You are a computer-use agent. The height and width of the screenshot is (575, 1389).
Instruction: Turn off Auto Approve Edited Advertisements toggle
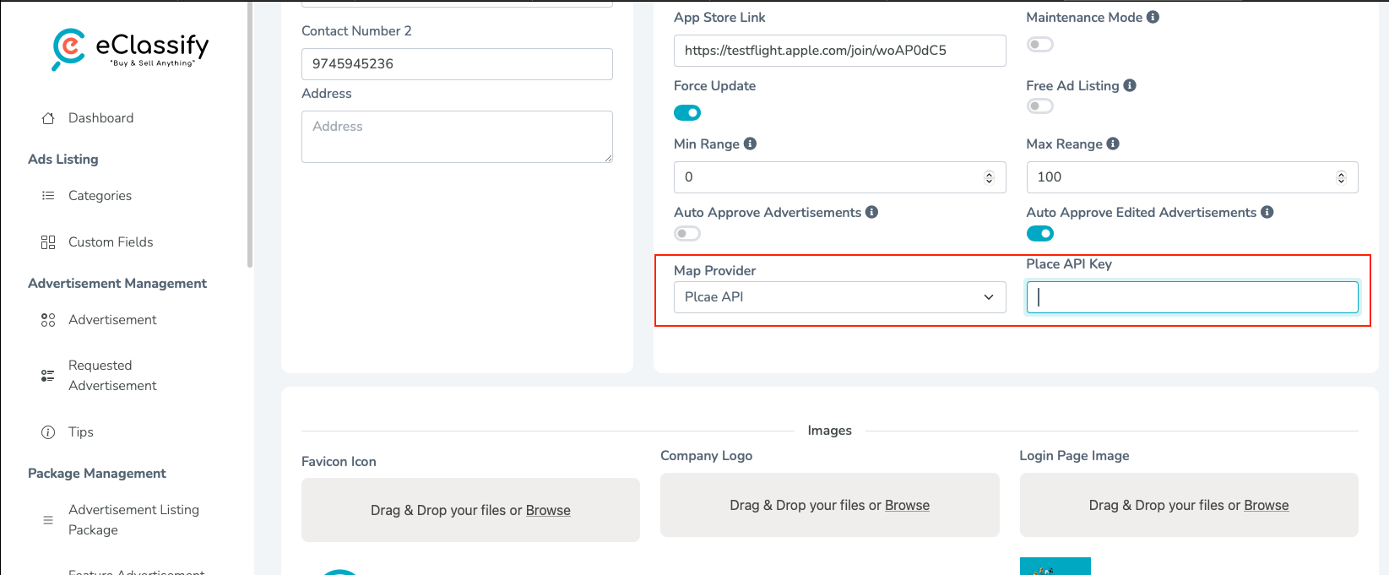(1040, 233)
